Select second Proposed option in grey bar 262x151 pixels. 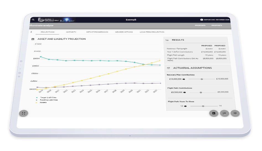(217, 25)
